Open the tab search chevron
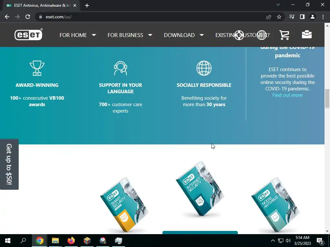This screenshot has height=247, width=330. pos(278,5)
